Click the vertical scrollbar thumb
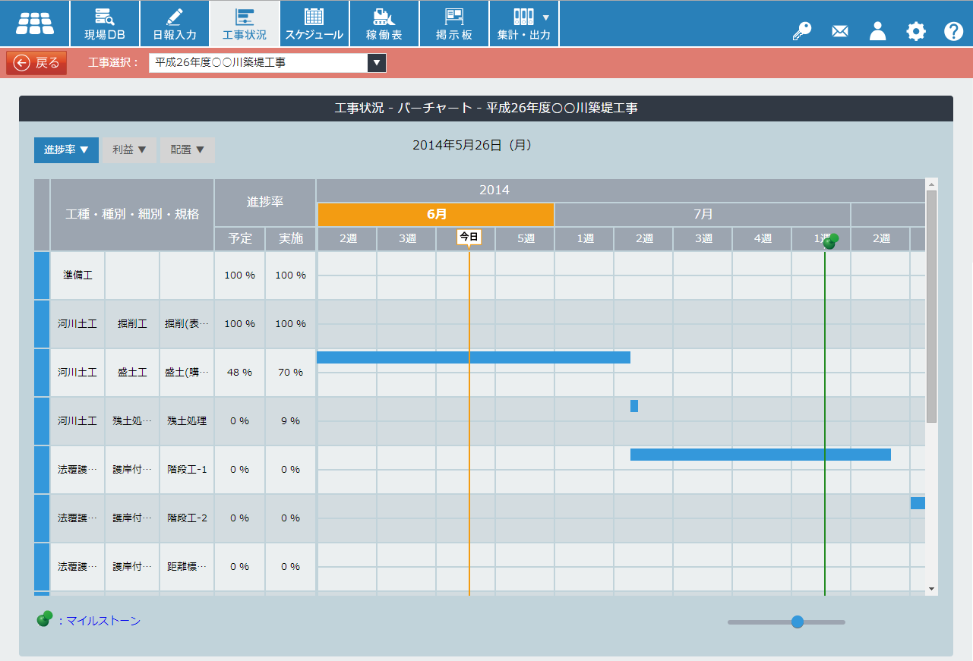973x661 pixels. pyautogui.click(x=931, y=306)
